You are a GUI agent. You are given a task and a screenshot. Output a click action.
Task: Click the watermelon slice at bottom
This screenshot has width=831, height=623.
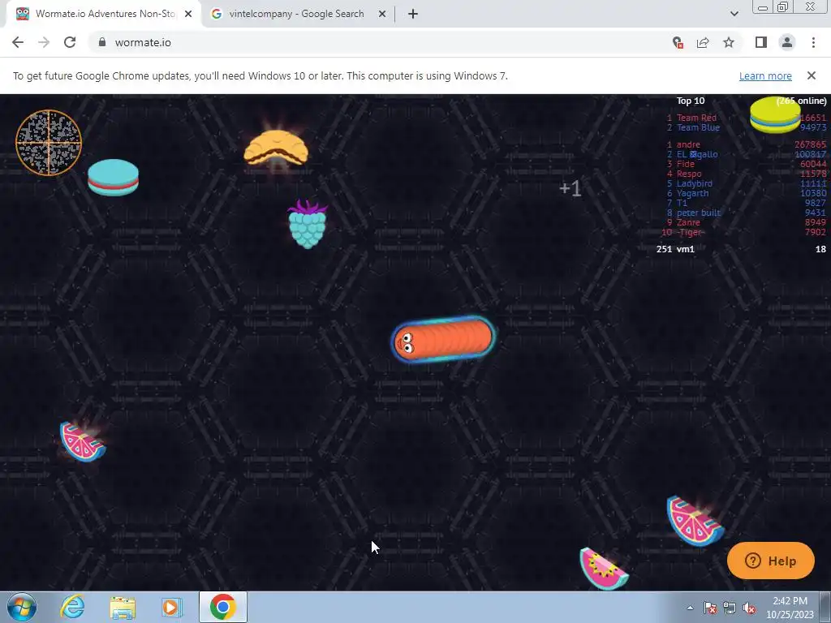[604, 569]
